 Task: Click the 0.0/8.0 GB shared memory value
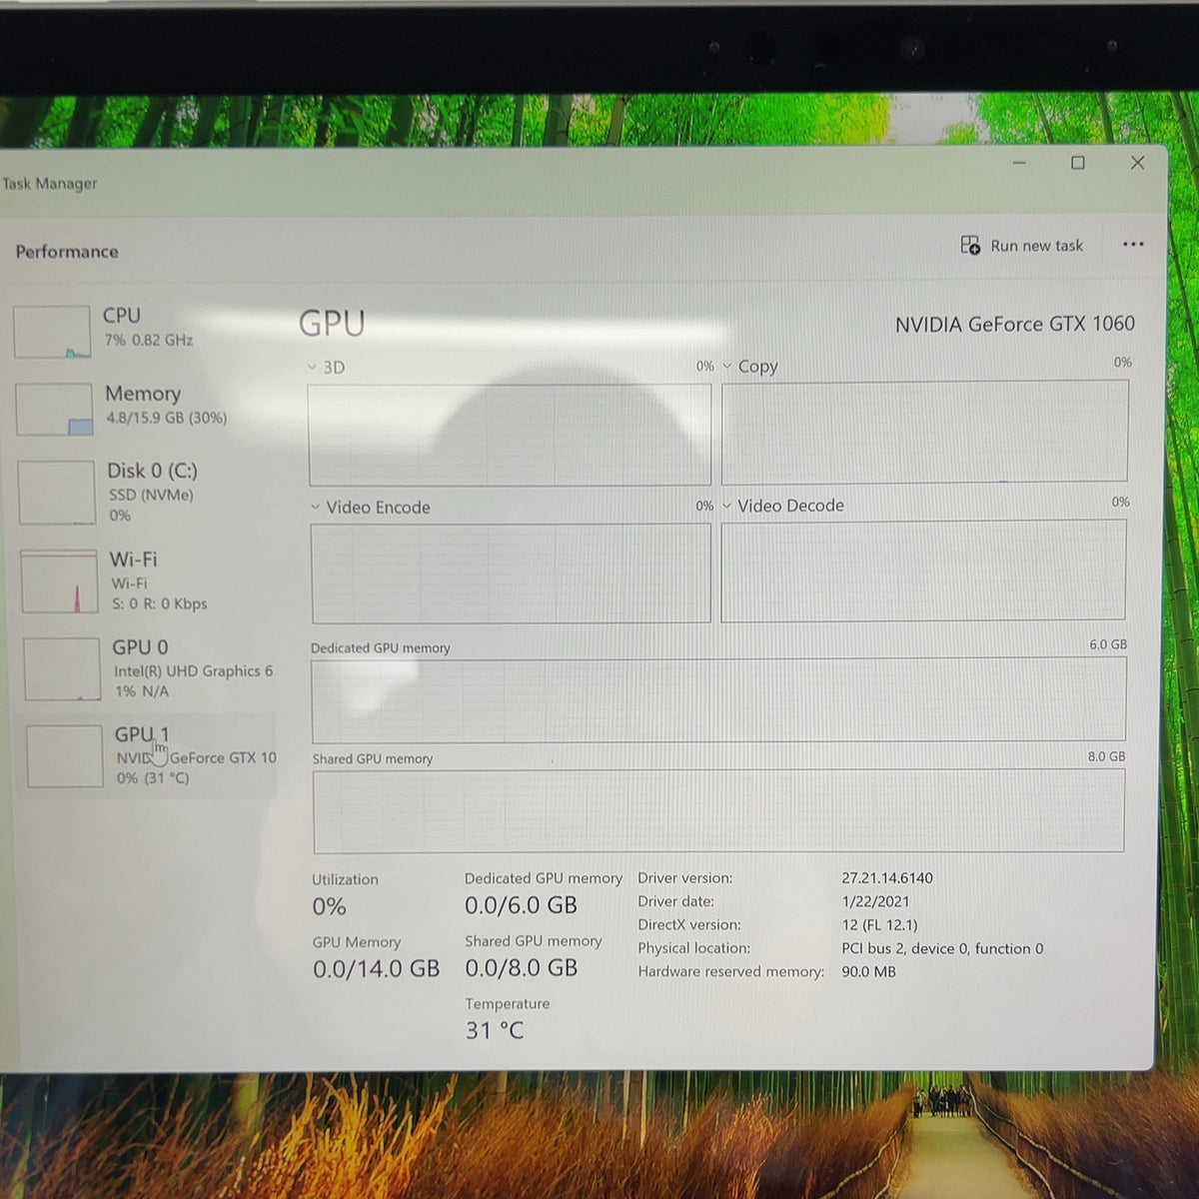tap(521, 967)
